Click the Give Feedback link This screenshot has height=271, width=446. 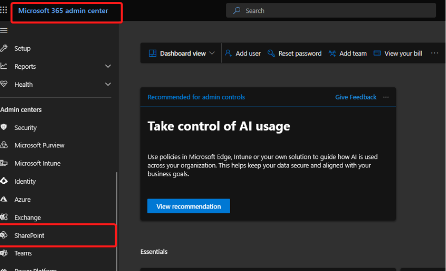355,97
